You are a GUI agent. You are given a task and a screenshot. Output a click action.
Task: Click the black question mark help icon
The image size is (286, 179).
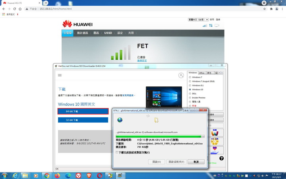tap(221, 158)
